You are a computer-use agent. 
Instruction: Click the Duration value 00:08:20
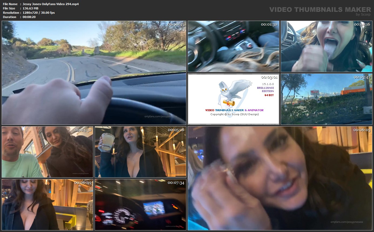(29, 17)
